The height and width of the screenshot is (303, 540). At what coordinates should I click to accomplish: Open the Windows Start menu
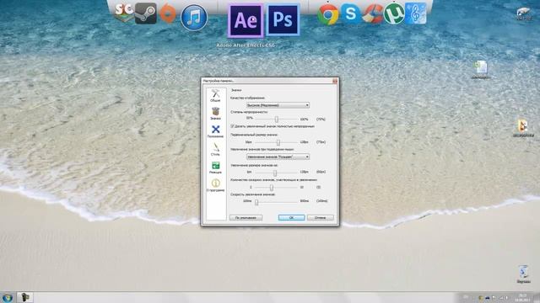(8, 297)
